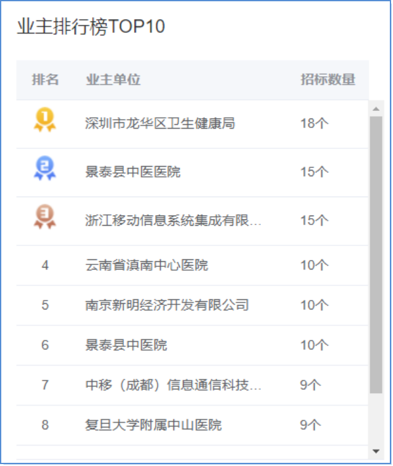Click rank number 6
393x466 pixels.
45,345
